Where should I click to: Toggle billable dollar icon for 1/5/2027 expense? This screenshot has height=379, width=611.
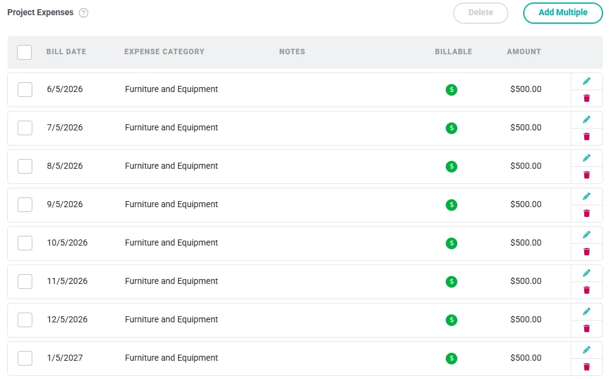[x=451, y=358]
